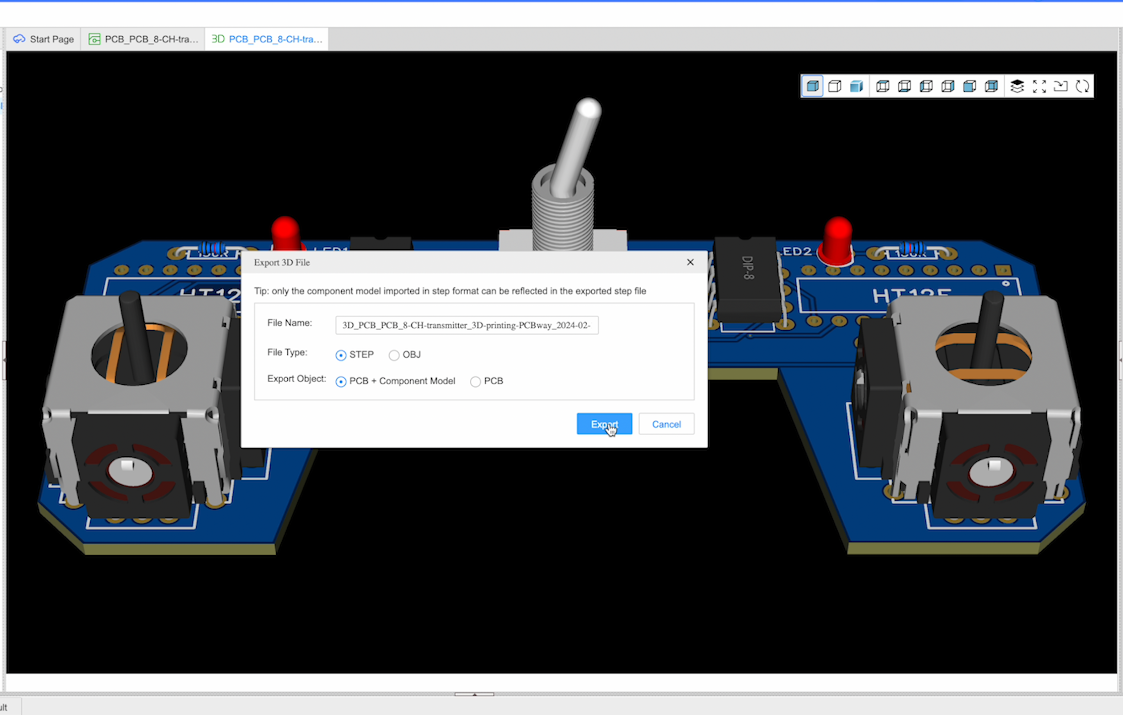This screenshot has height=715, width=1123.
Task: Select STEP file type radio button
Action: pyautogui.click(x=340, y=354)
